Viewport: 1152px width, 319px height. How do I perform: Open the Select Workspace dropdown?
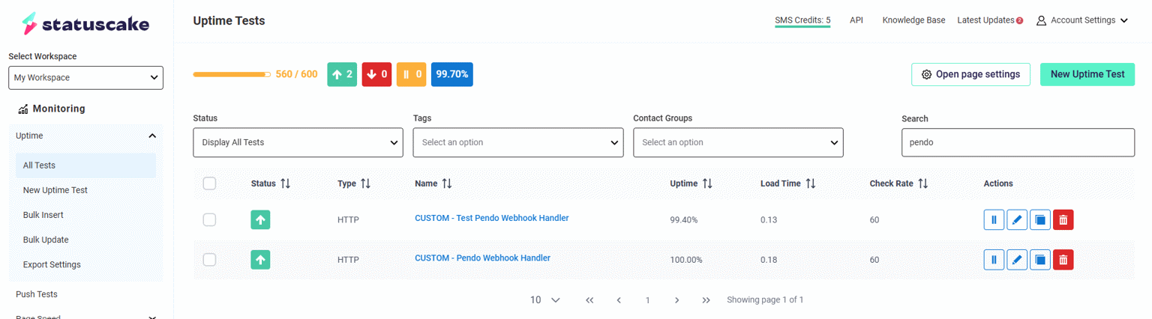pos(85,78)
